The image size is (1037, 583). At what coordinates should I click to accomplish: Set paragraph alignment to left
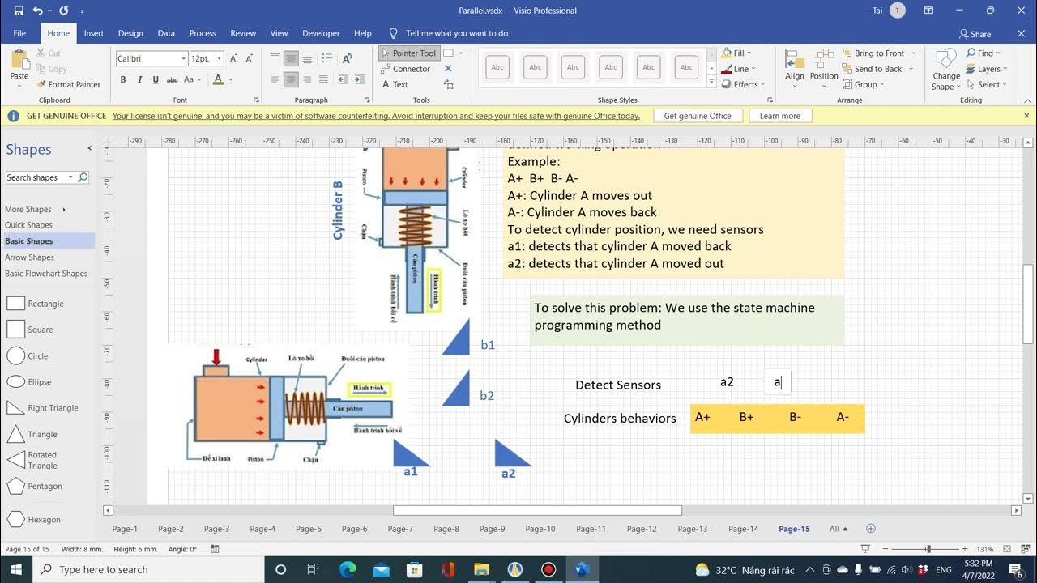coord(275,79)
